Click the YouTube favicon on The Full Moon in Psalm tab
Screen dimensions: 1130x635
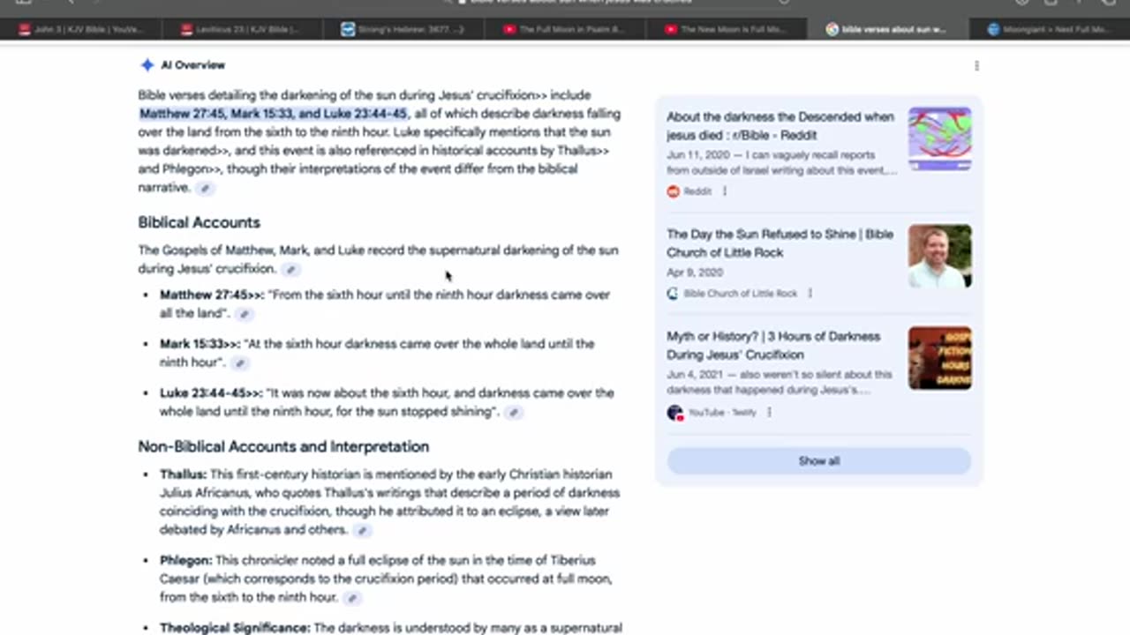[509, 29]
